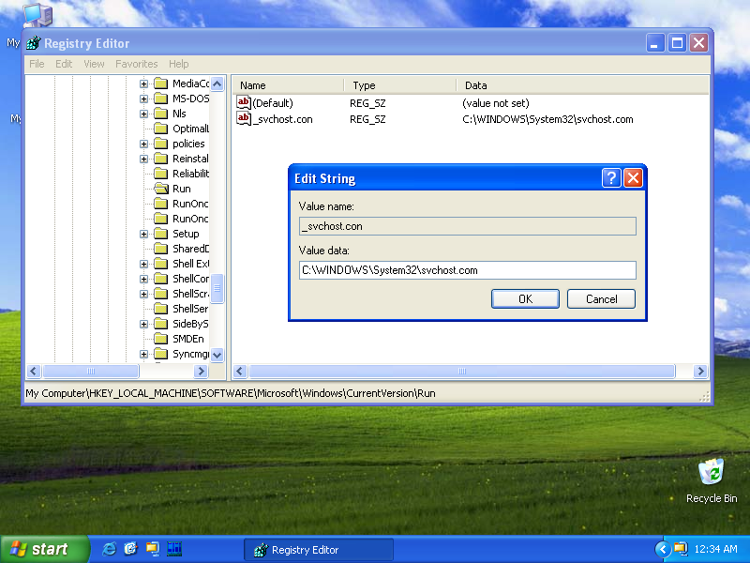This screenshot has width=750, height=563.
Task: Expand the ShellCor tree node
Action: pos(143,279)
